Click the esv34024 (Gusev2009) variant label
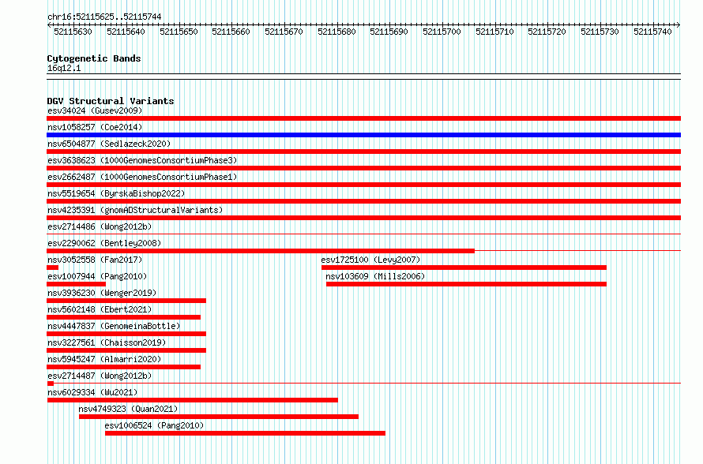 (95, 110)
